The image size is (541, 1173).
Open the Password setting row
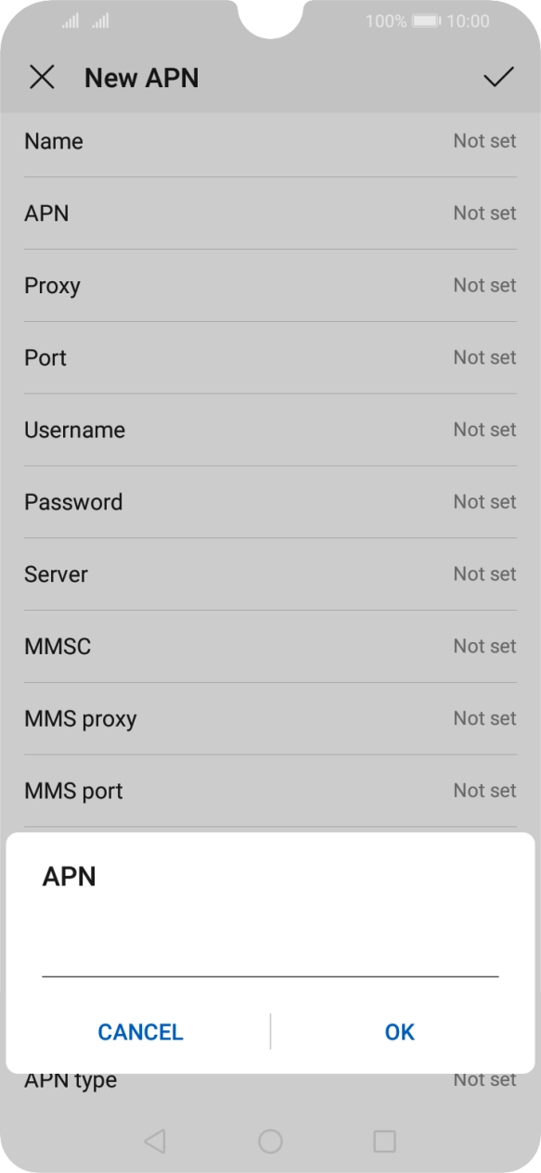click(x=270, y=502)
